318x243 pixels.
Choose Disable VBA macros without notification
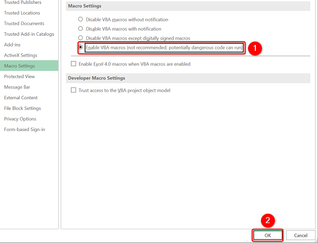coord(81,20)
